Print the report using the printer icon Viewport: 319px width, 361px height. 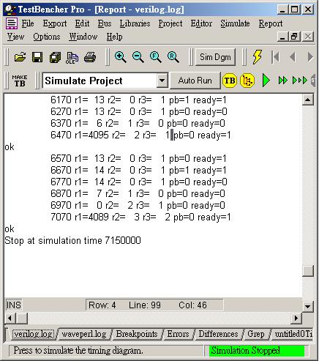click(x=90, y=57)
